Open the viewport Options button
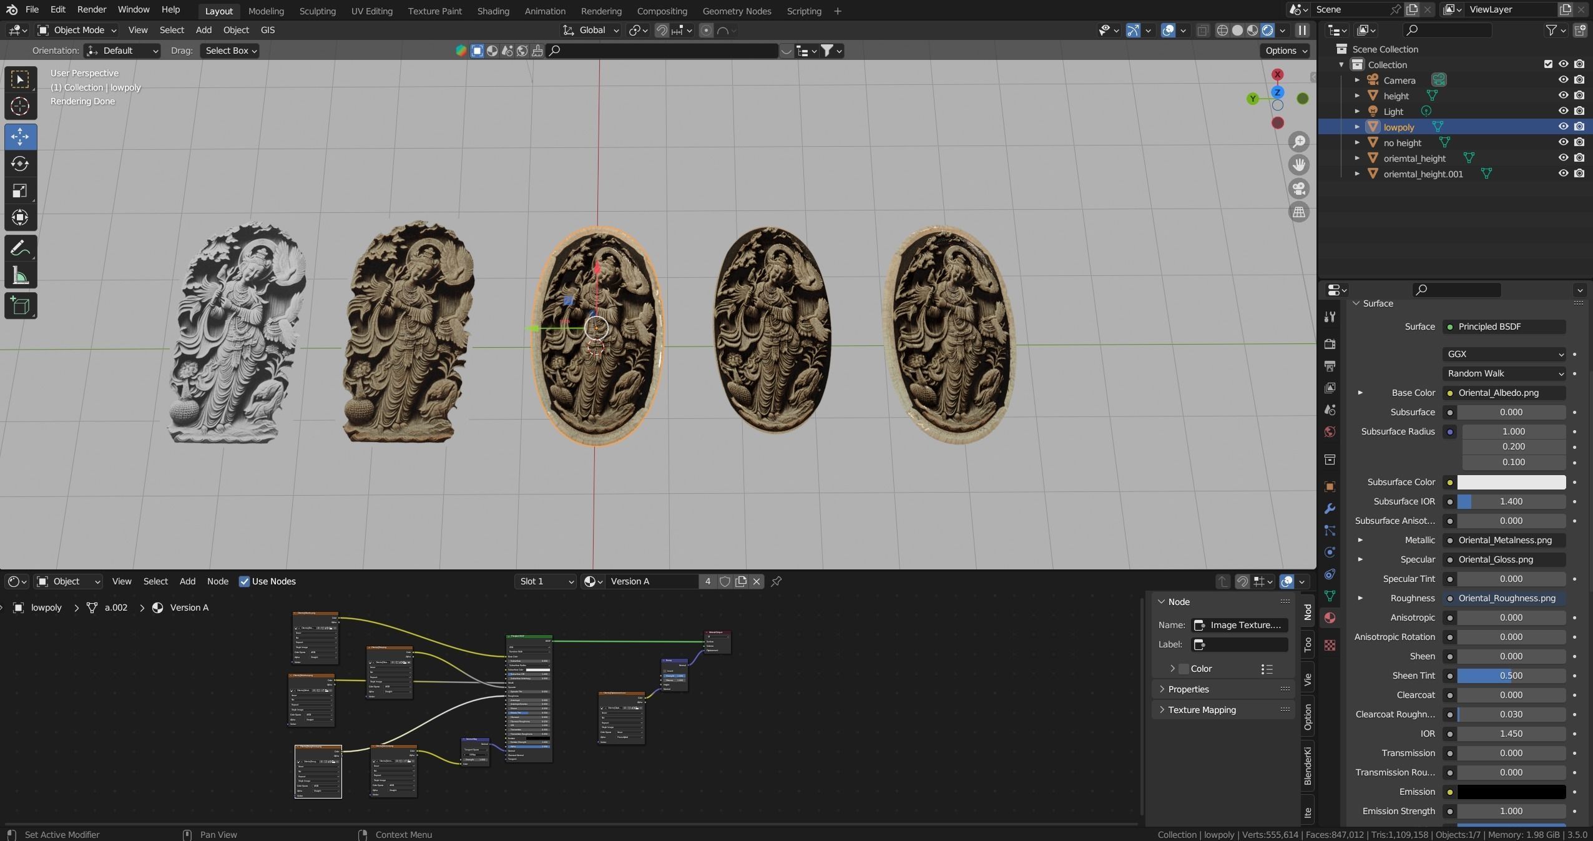Viewport: 1593px width, 841px height. [x=1286, y=51]
